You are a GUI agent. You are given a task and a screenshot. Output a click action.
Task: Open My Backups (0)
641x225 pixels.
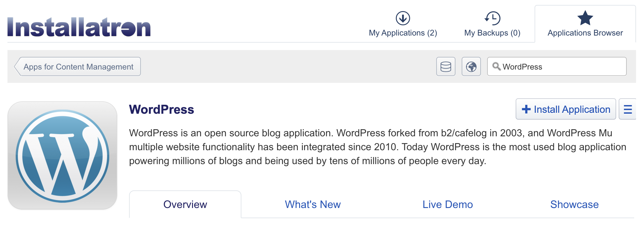[x=492, y=32]
